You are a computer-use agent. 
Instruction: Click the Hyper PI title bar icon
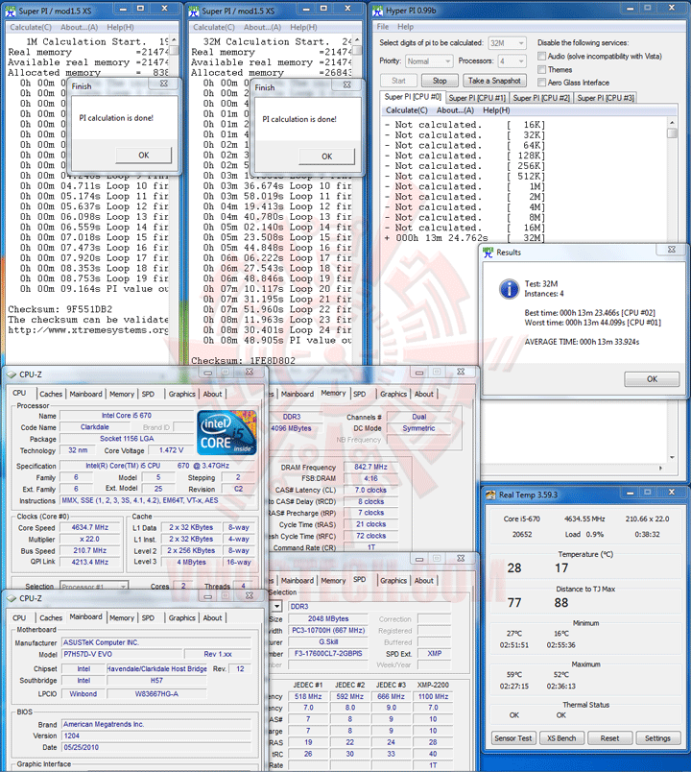tap(378, 11)
